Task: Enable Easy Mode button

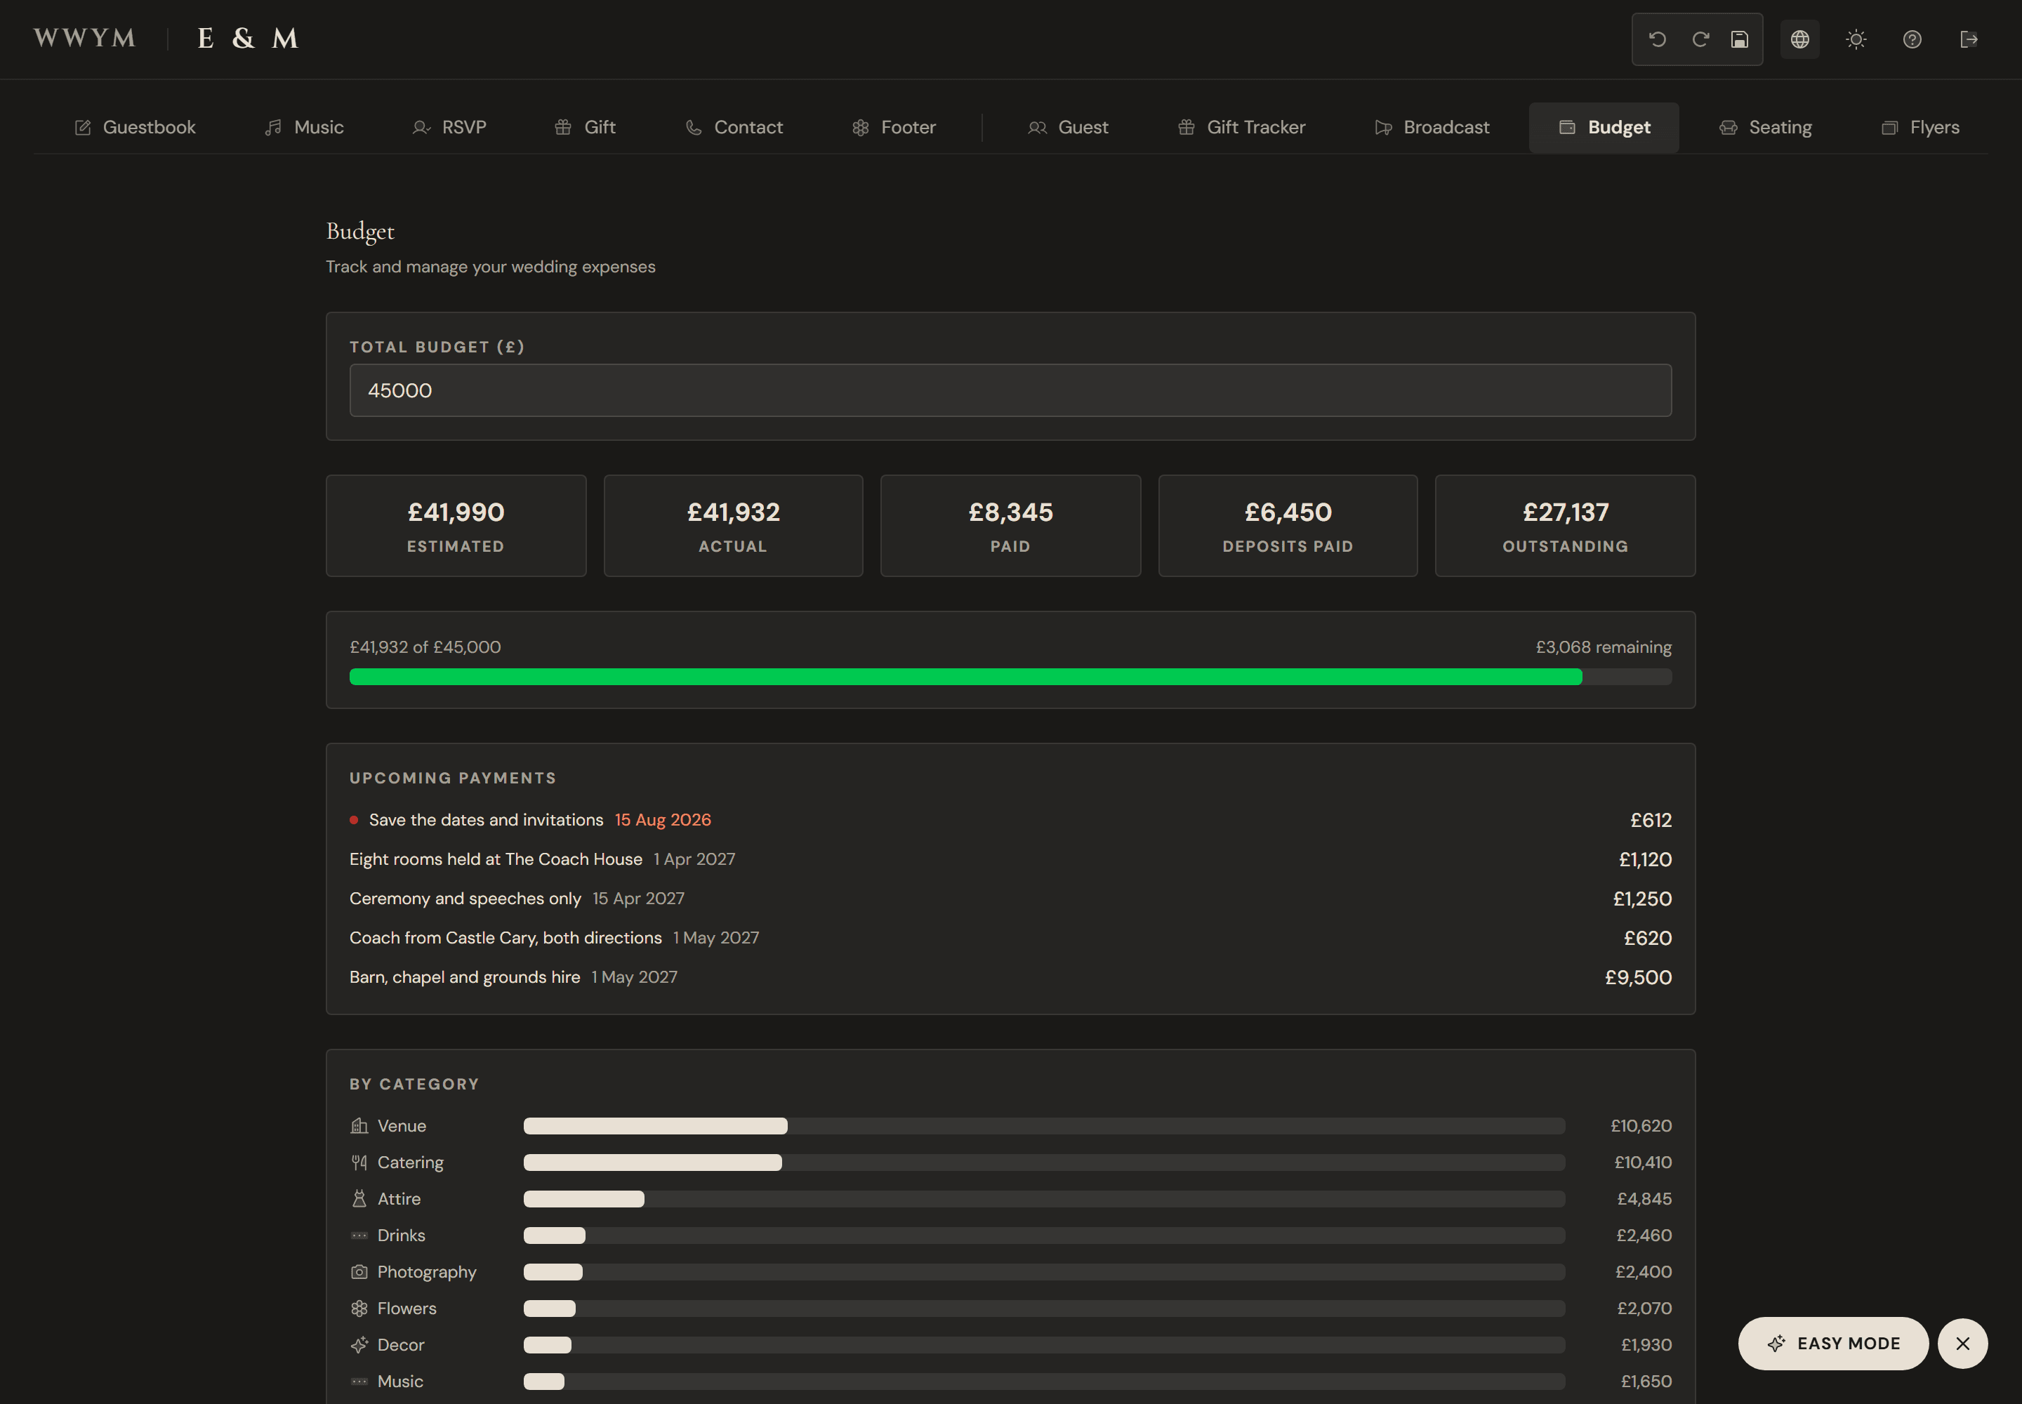Action: point(1833,1344)
